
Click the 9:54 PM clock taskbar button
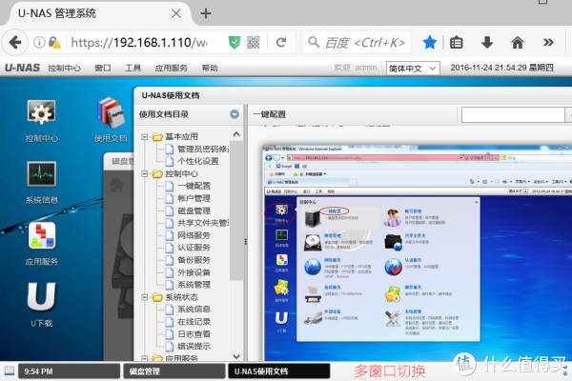coord(69,371)
